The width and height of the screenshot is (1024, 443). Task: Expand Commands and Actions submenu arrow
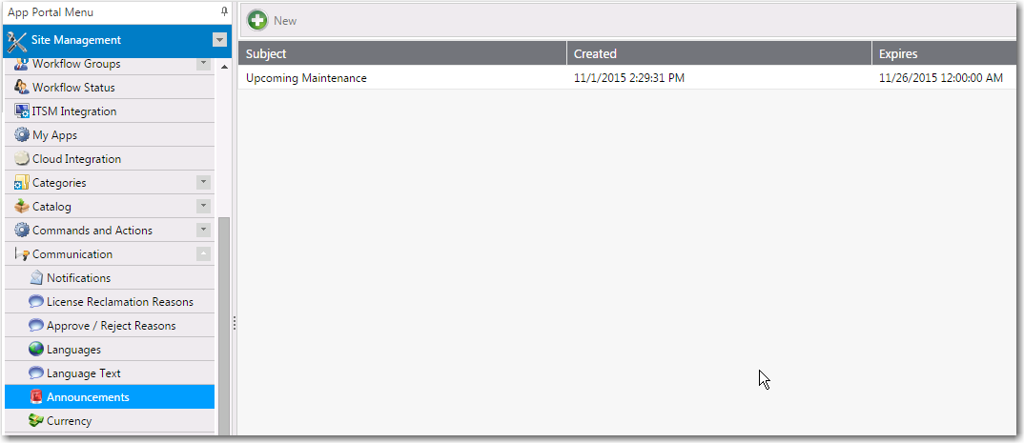(203, 230)
